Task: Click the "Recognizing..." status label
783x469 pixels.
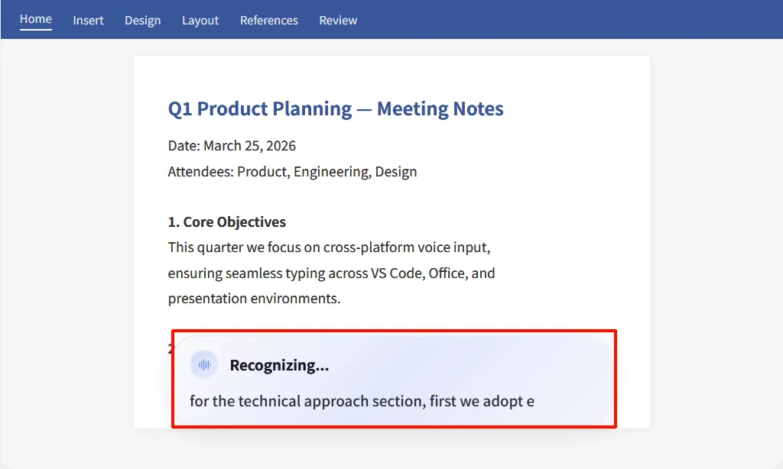Action: tap(279, 365)
